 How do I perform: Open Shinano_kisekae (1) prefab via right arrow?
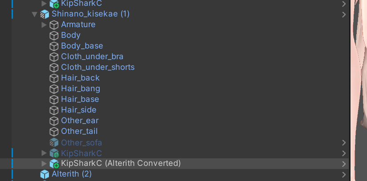point(344,15)
